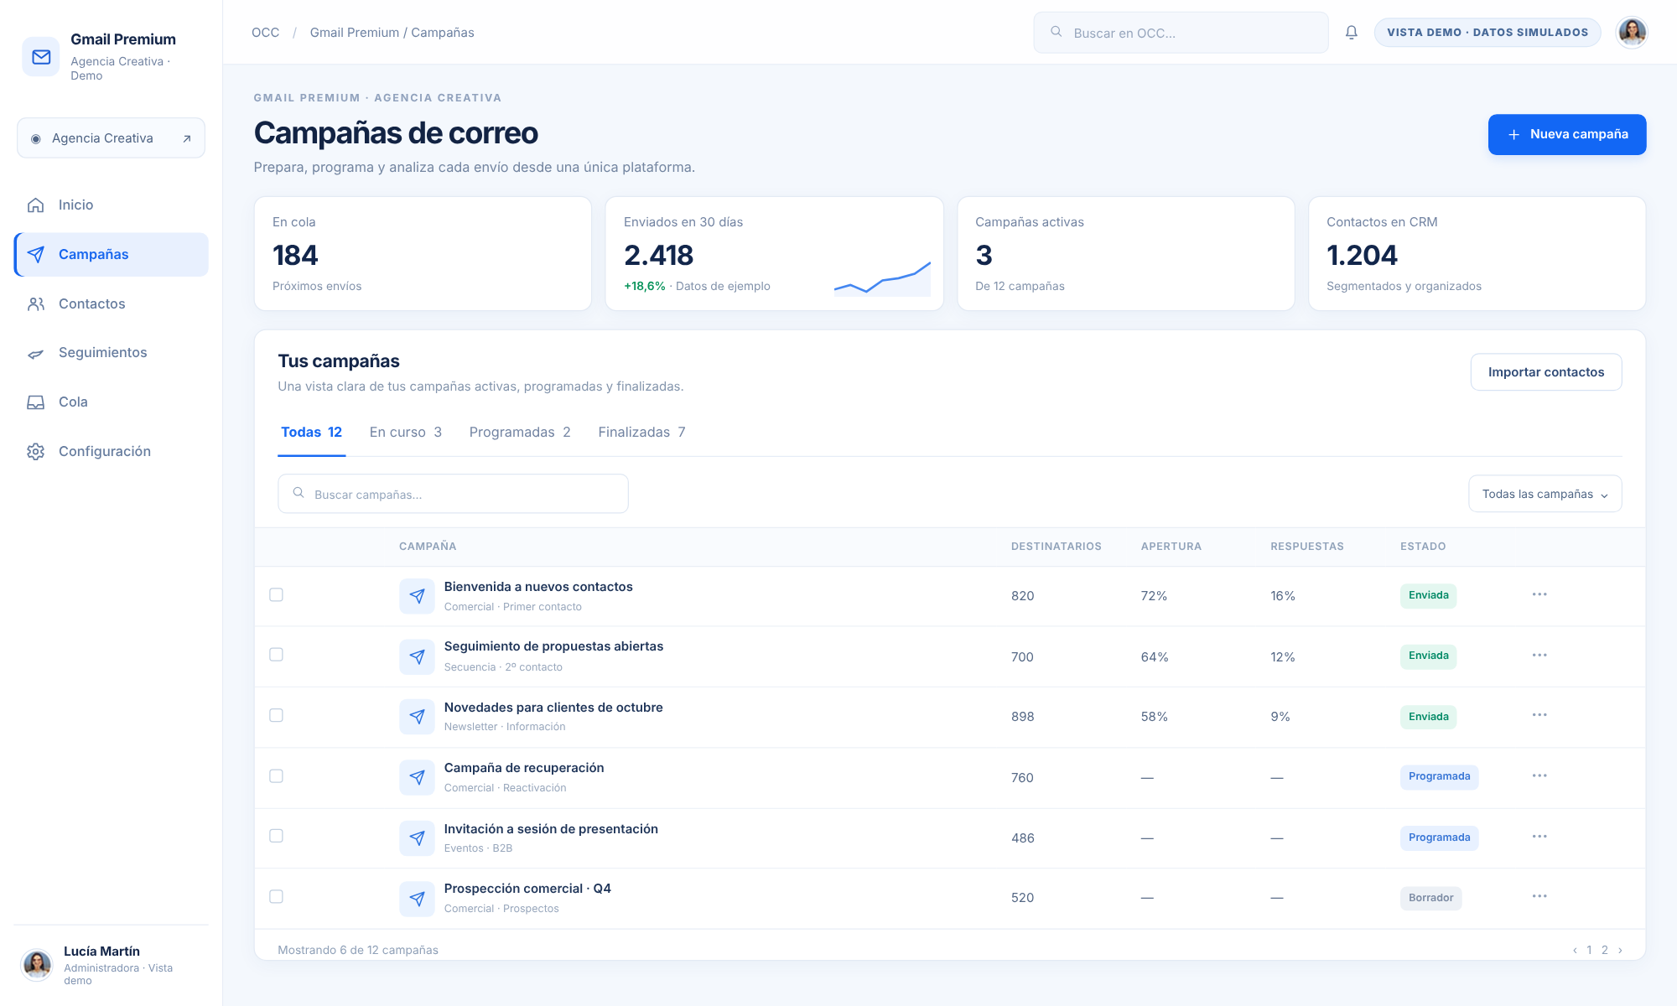
Task: Click send icon of Seguimiento de propuestas abiertas
Action: tap(417, 656)
